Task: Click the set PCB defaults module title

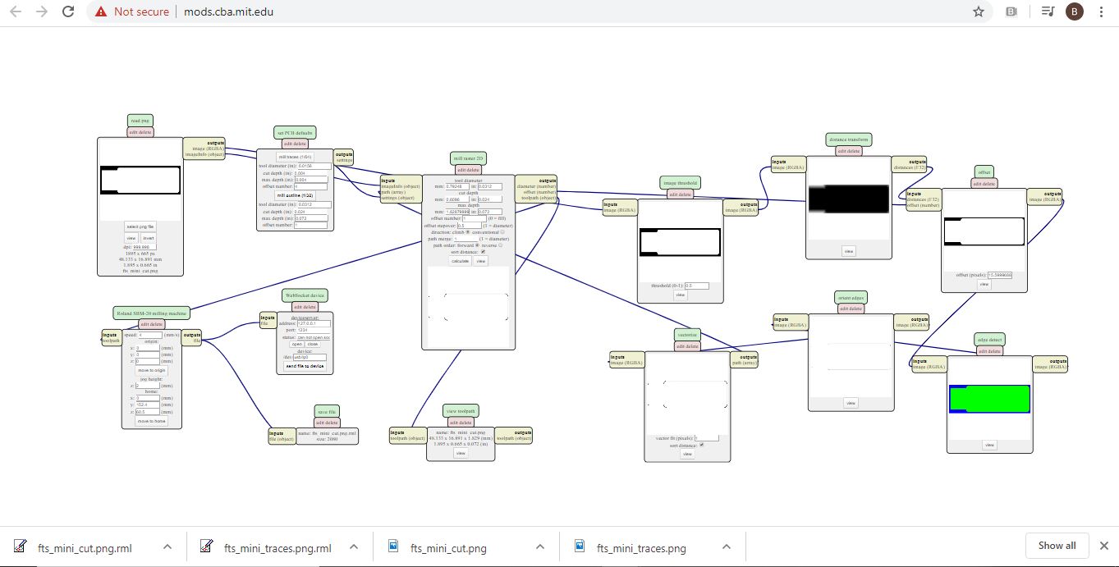Action: [295, 132]
